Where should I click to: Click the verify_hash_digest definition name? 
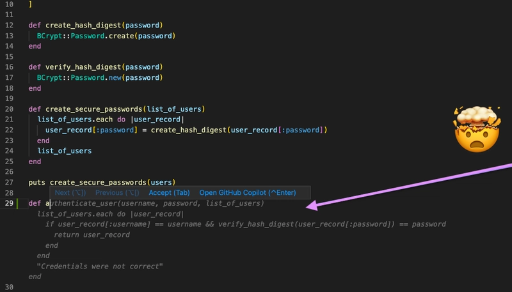pyautogui.click(x=83, y=67)
